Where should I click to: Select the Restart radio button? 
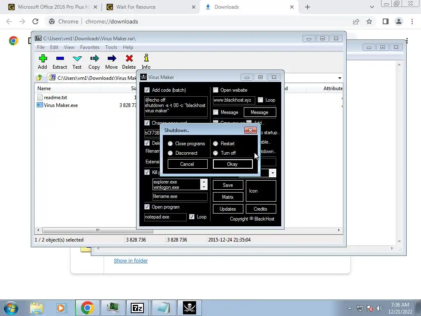click(215, 144)
